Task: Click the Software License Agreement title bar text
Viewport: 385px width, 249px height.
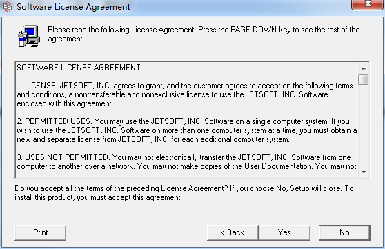Action: (73, 7)
